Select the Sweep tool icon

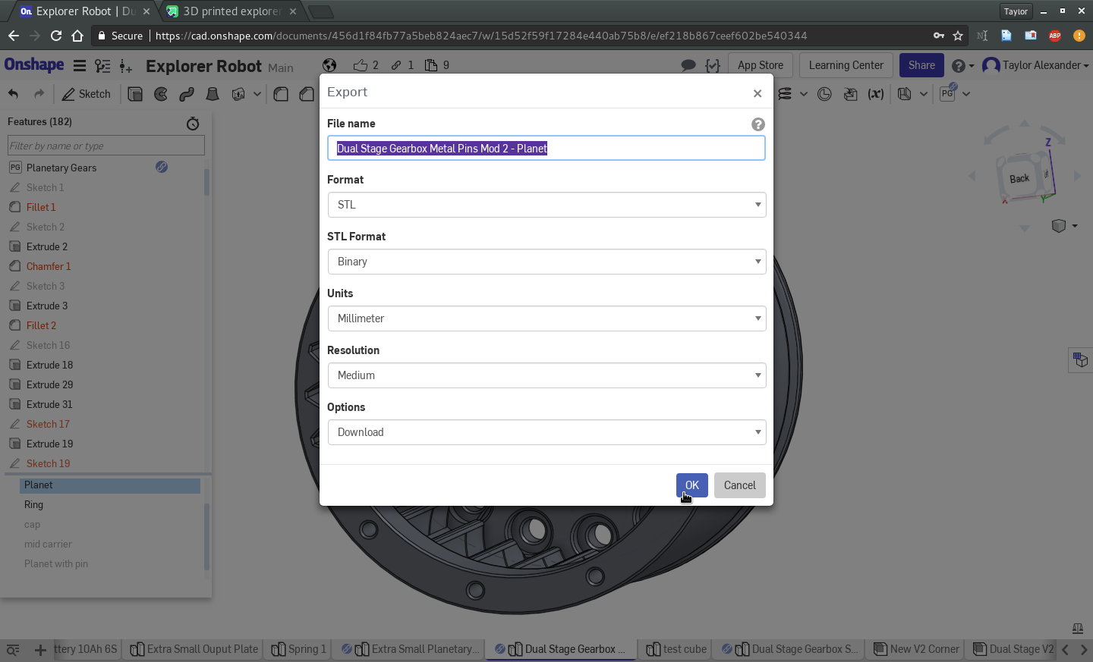pyautogui.click(x=187, y=94)
